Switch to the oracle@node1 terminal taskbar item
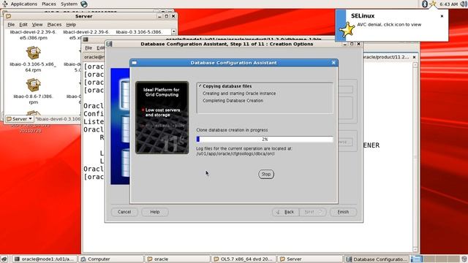This screenshot has width=468, height=263. 44,259
